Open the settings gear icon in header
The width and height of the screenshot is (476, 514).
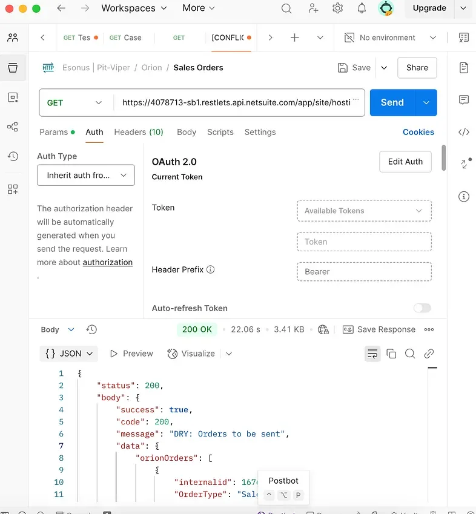point(337,8)
